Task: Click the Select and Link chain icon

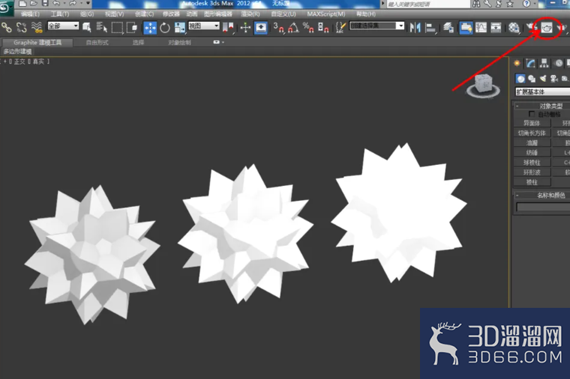Action: click(x=6, y=27)
